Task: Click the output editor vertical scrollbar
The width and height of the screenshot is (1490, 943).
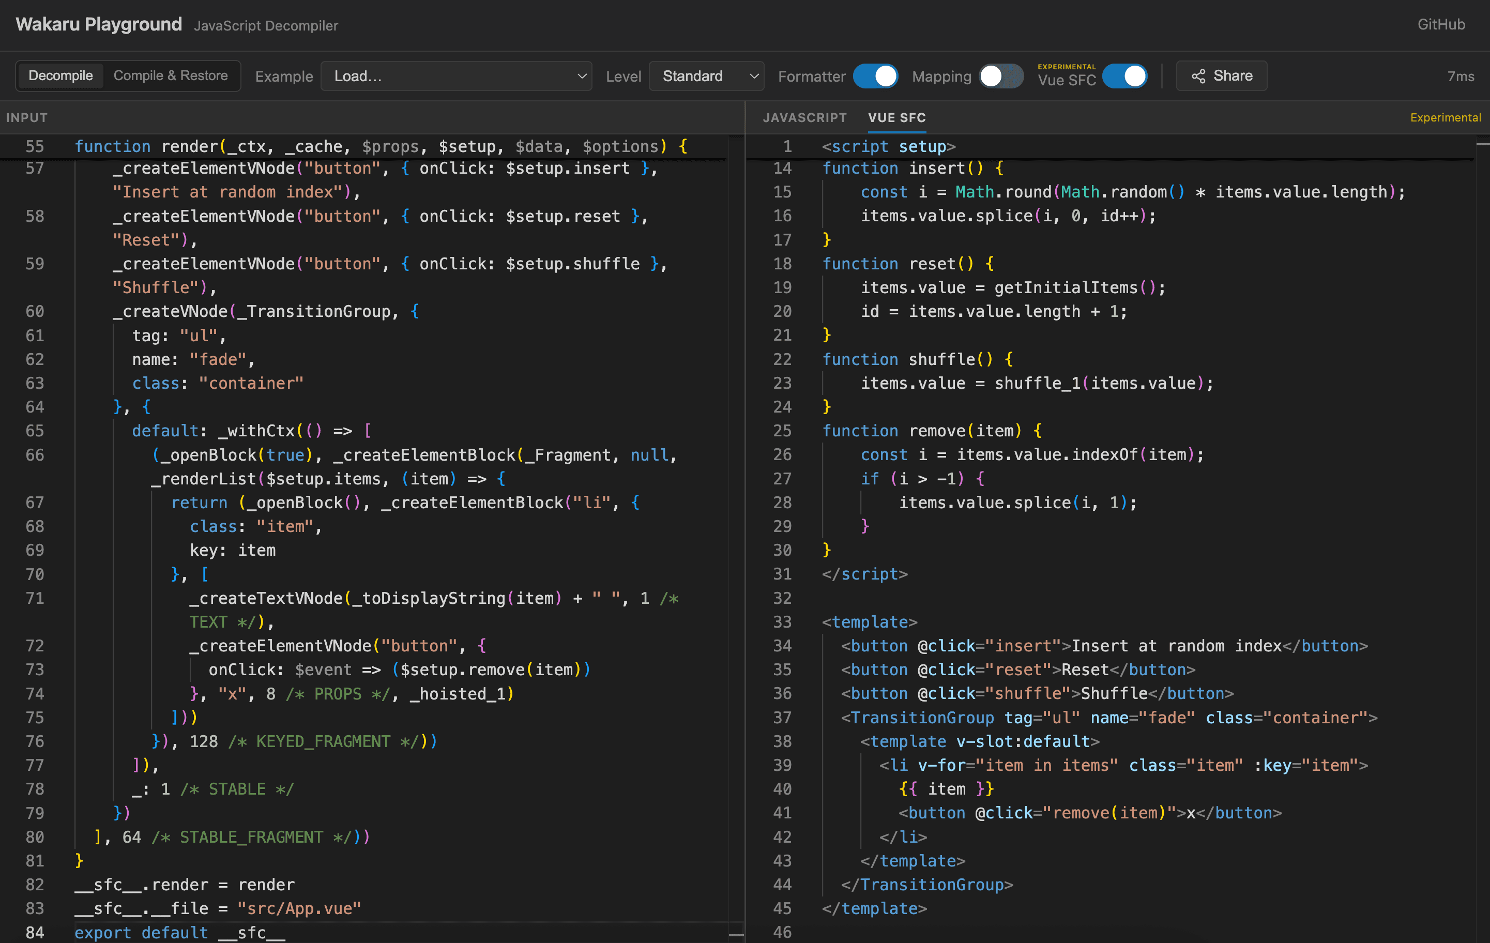Action: 1483,538
